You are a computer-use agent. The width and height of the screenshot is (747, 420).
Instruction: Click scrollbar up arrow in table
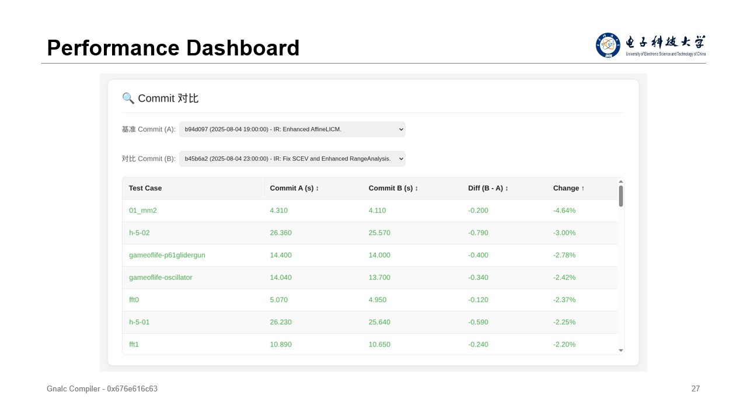(620, 181)
